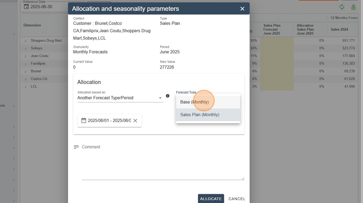This screenshot has height=203, width=363.
Task: Open the Allocation based on dropdown
Action: [x=120, y=98]
